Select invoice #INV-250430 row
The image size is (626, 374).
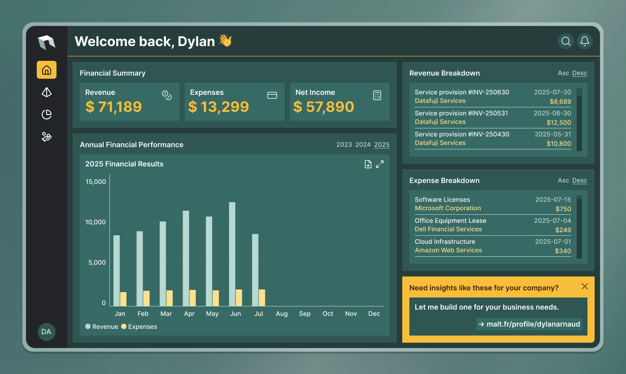click(x=493, y=139)
